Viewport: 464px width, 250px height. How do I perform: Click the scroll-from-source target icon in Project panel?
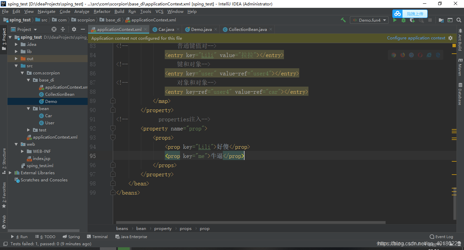(54, 29)
